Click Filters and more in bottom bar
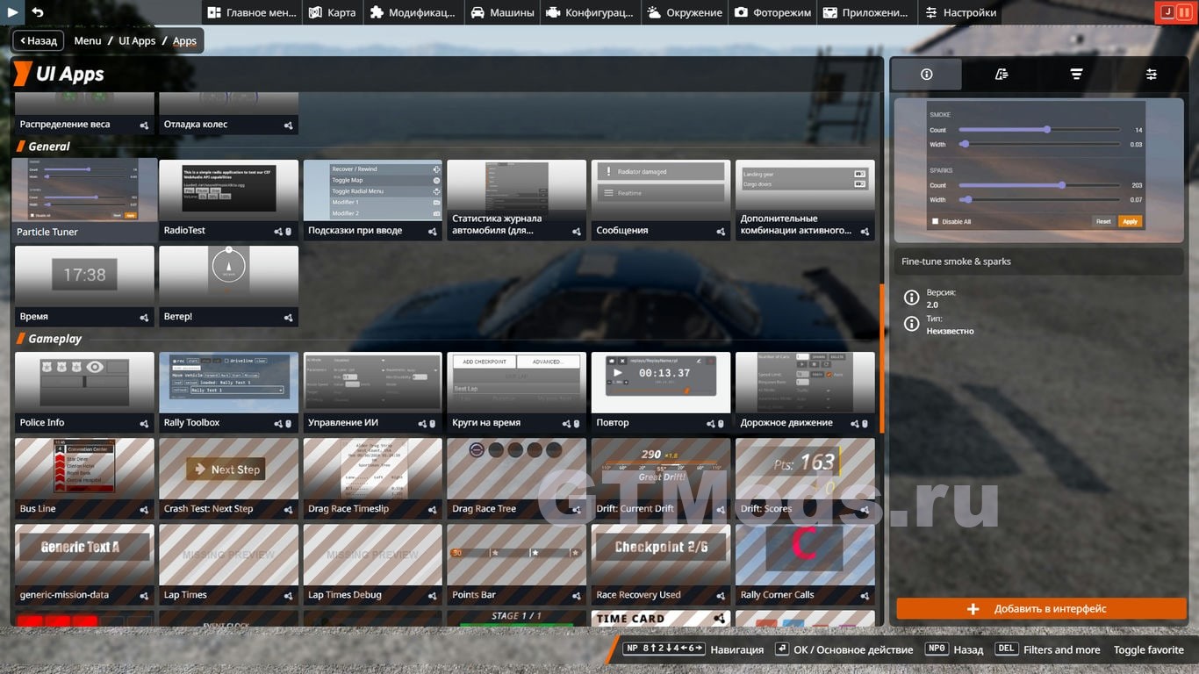This screenshot has width=1199, height=674. click(x=1061, y=649)
